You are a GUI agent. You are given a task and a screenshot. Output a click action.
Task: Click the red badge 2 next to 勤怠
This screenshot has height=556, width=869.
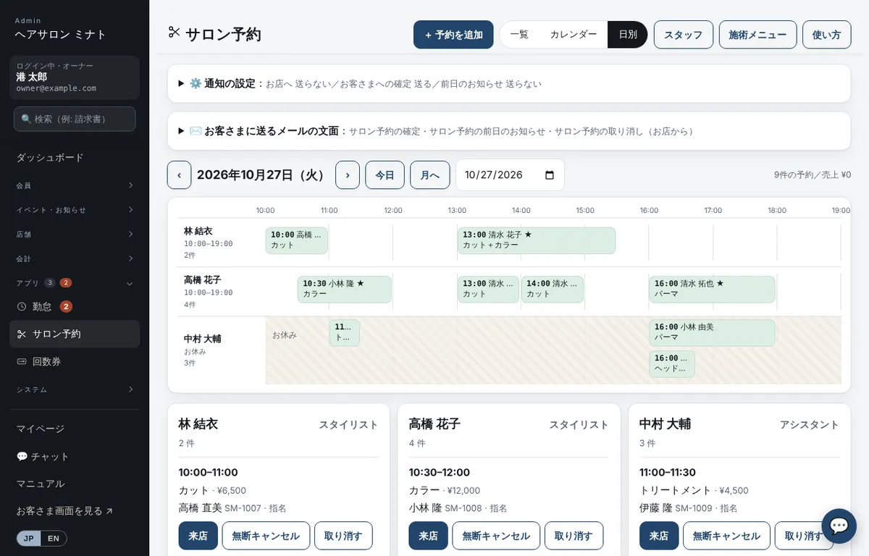(x=66, y=306)
